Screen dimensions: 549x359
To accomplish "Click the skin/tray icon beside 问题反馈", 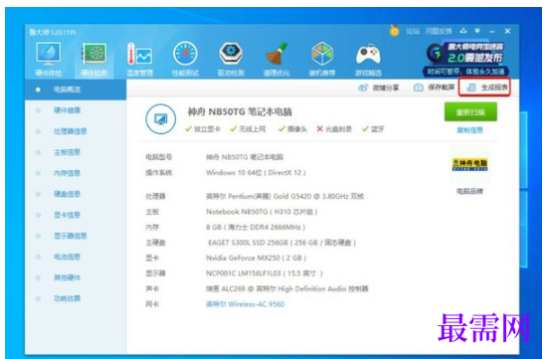I will coord(463,31).
